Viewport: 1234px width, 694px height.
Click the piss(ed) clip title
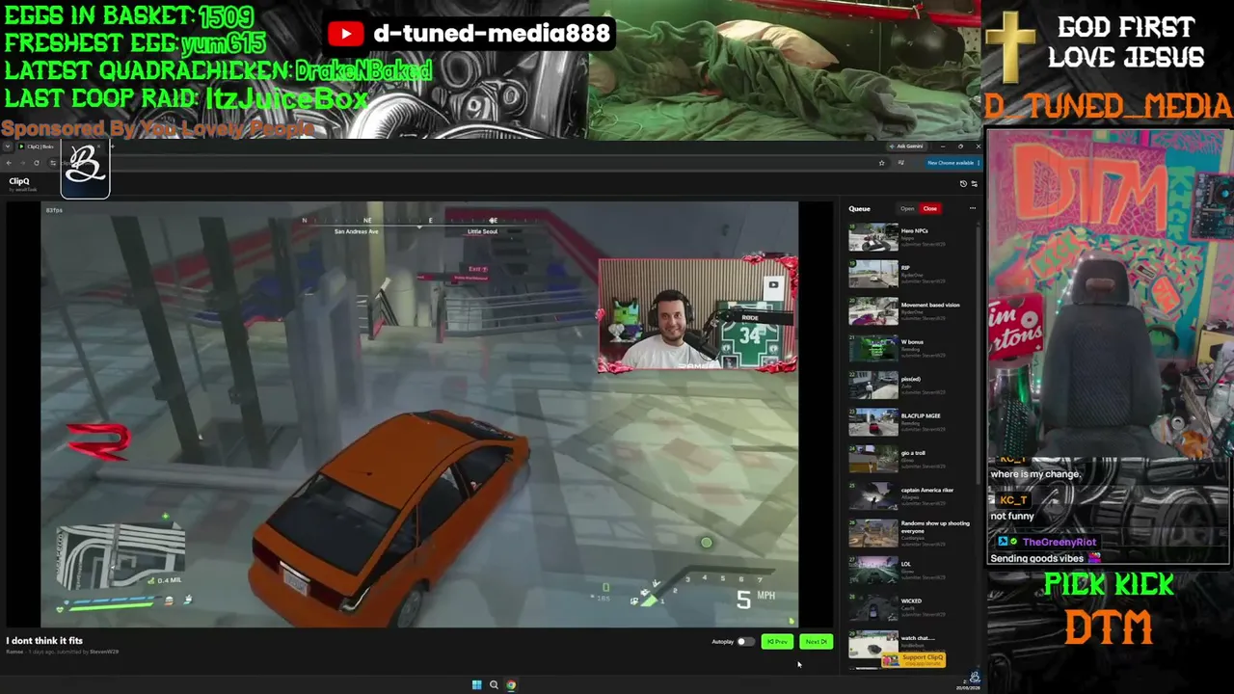click(910, 379)
